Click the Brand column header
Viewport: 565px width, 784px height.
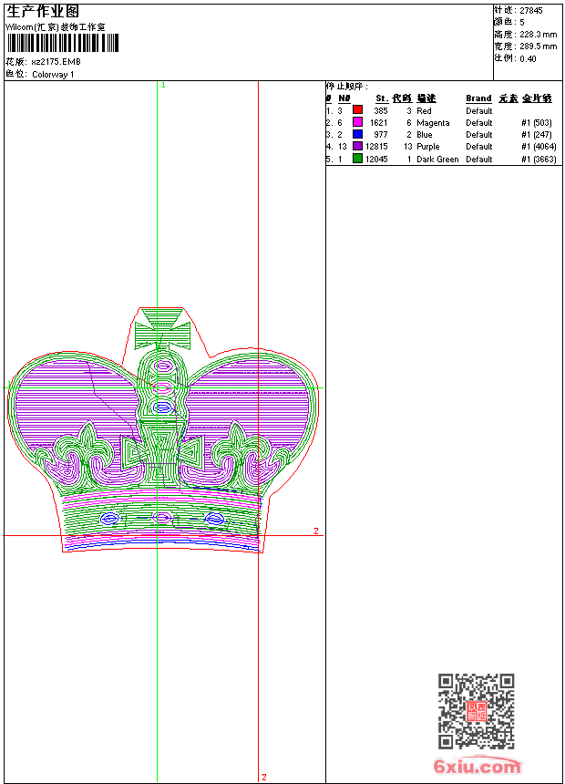coord(478,98)
